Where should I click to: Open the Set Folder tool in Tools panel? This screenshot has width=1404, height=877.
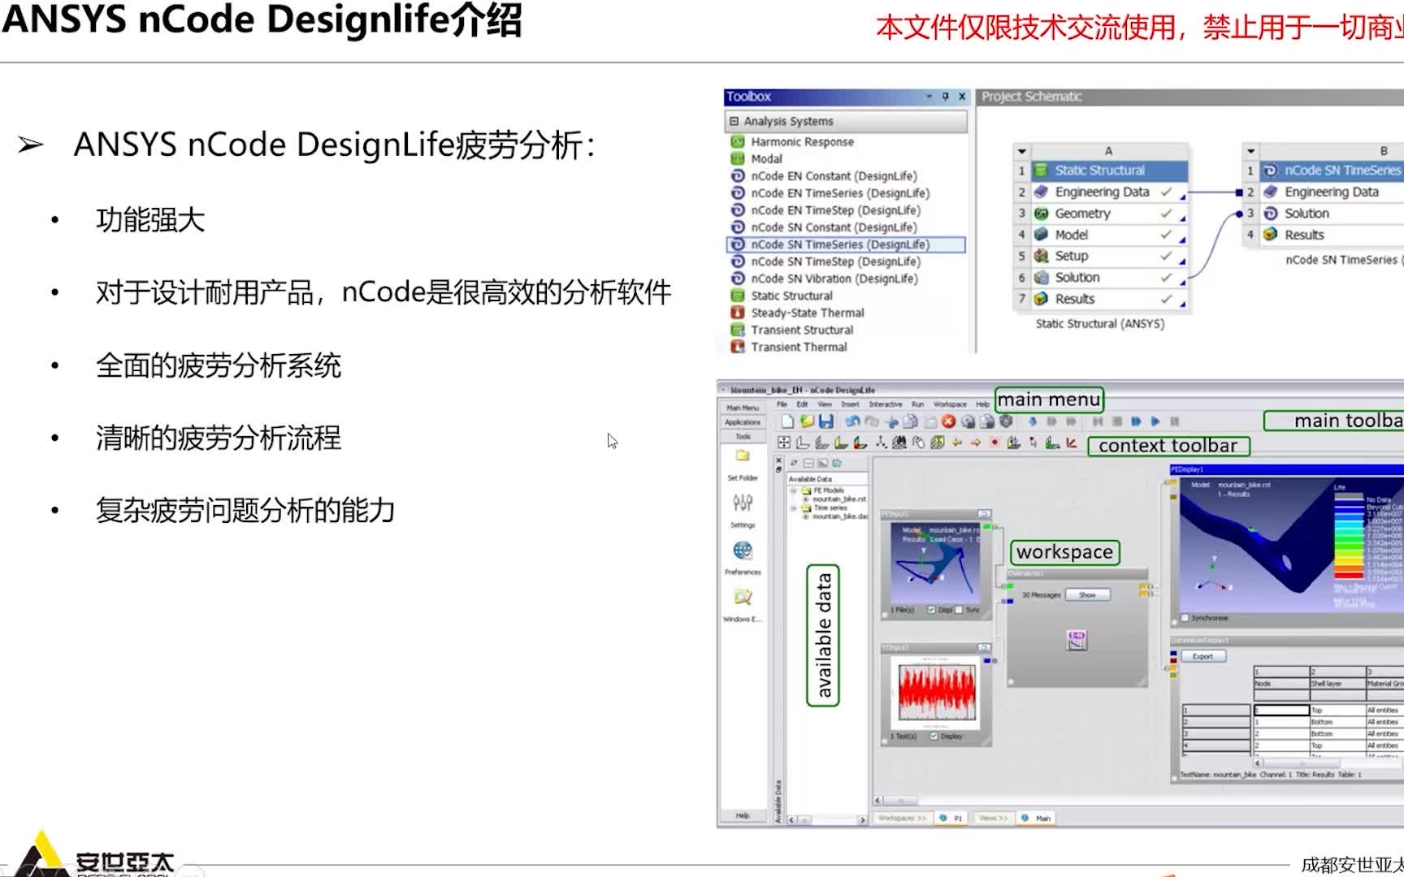pos(743,455)
